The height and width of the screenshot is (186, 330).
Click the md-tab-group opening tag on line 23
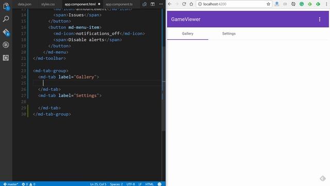pyautogui.click(x=51, y=71)
